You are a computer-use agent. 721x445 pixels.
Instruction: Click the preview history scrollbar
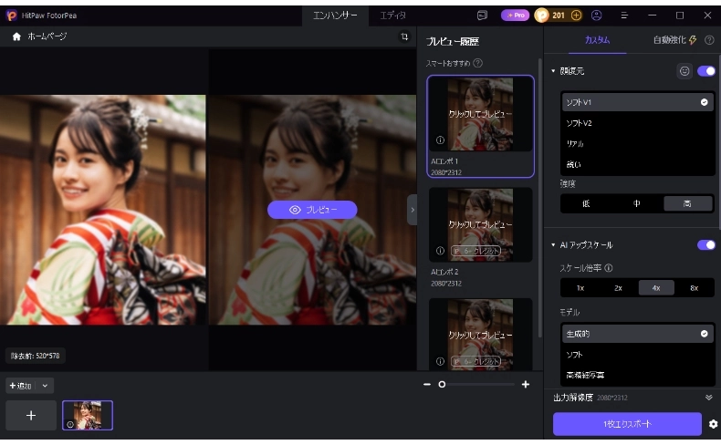click(539, 198)
